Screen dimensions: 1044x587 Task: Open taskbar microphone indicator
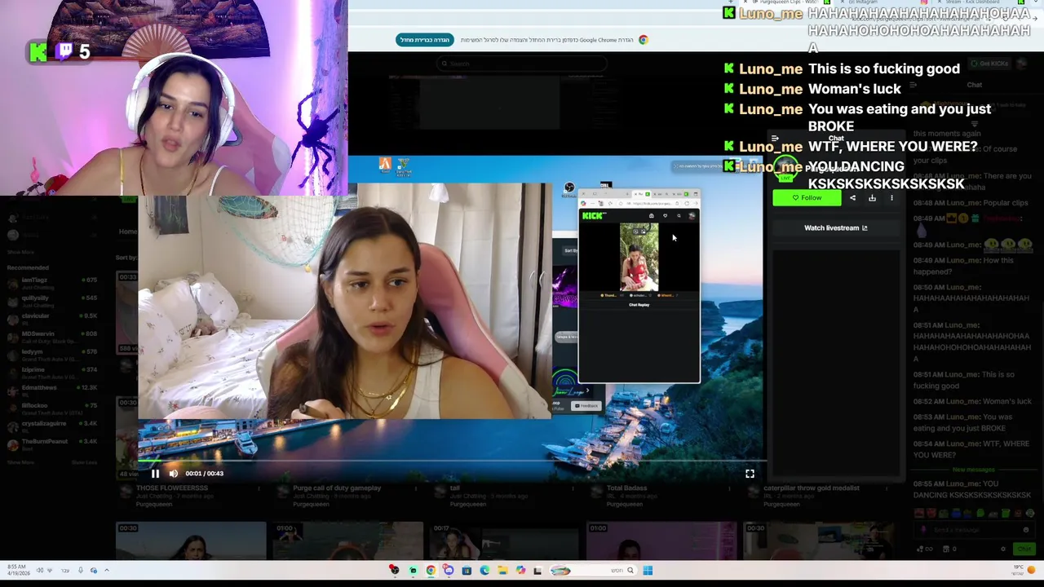[x=80, y=571]
